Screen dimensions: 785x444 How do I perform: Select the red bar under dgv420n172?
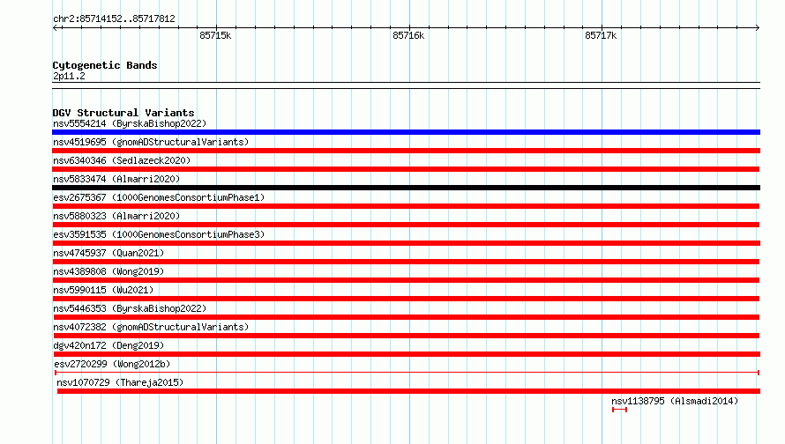[407, 354]
